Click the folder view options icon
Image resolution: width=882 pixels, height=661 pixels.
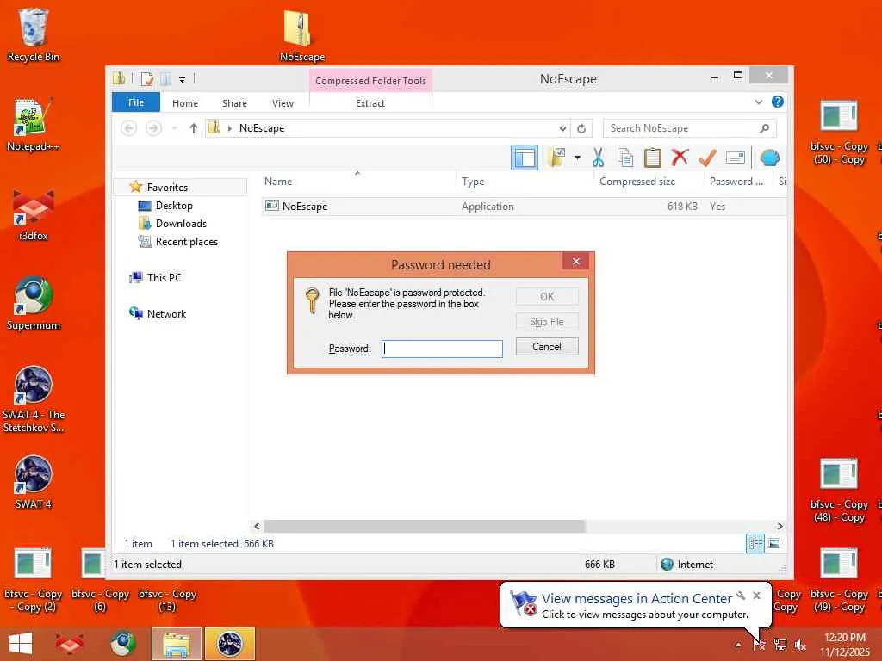(x=557, y=158)
